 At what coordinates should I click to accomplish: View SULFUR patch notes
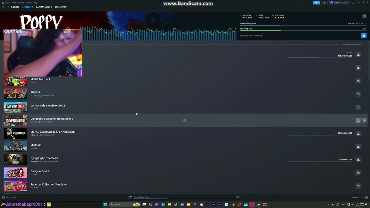pyautogui.click(x=47, y=96)
